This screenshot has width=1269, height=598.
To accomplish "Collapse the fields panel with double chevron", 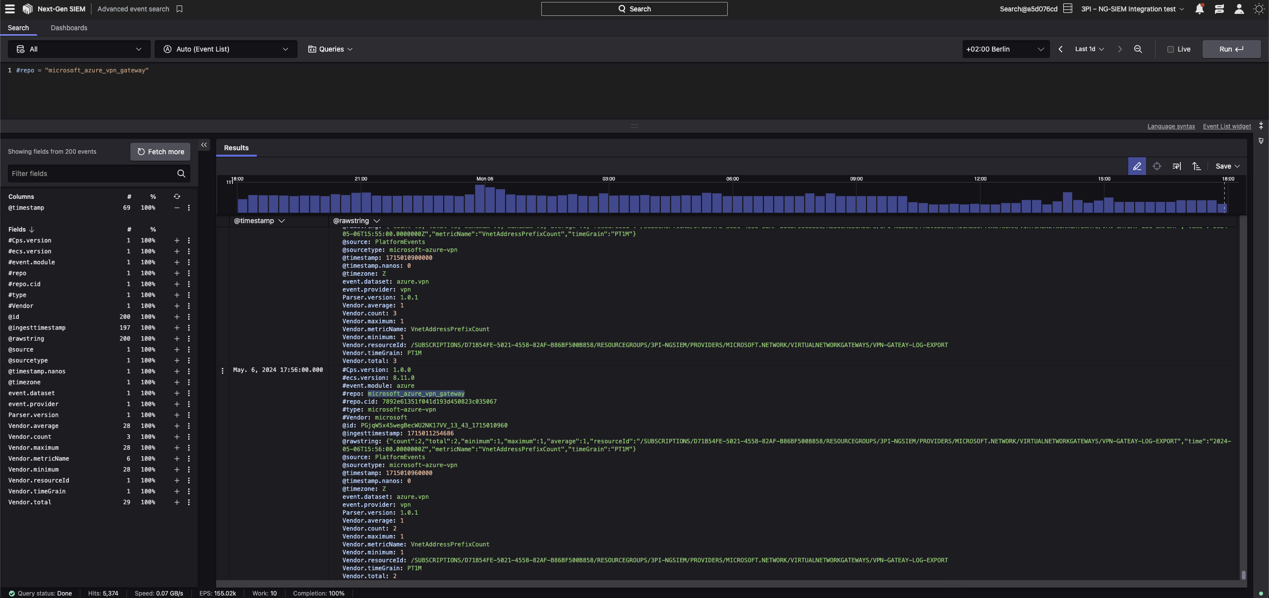I will coord(204,145).
